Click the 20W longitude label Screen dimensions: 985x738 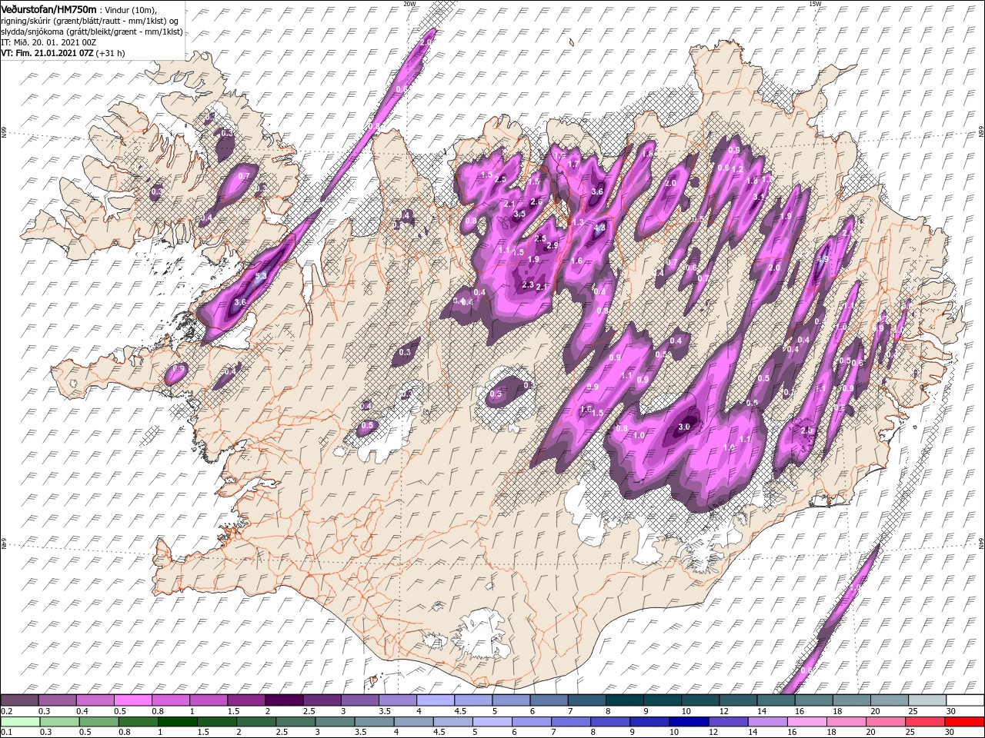pyautogui.click(x=409, y=4)
